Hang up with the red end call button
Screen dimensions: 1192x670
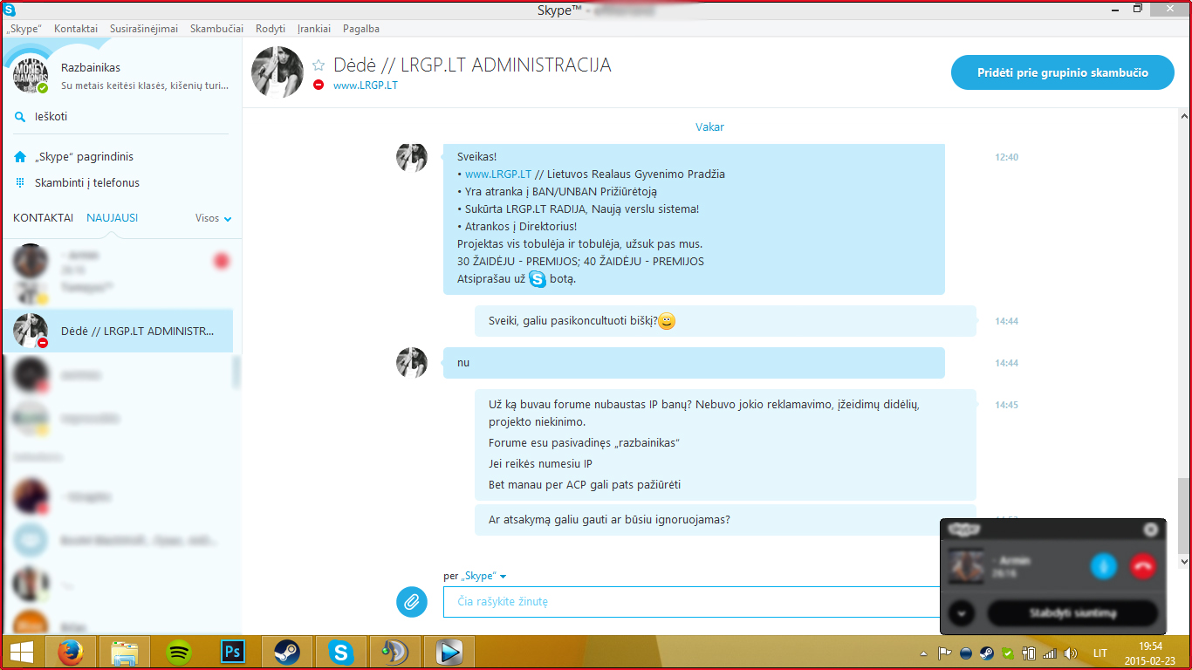click(x=1143, y=565)
